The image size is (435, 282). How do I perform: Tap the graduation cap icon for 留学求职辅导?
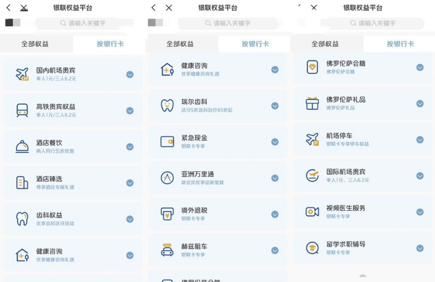313,248
